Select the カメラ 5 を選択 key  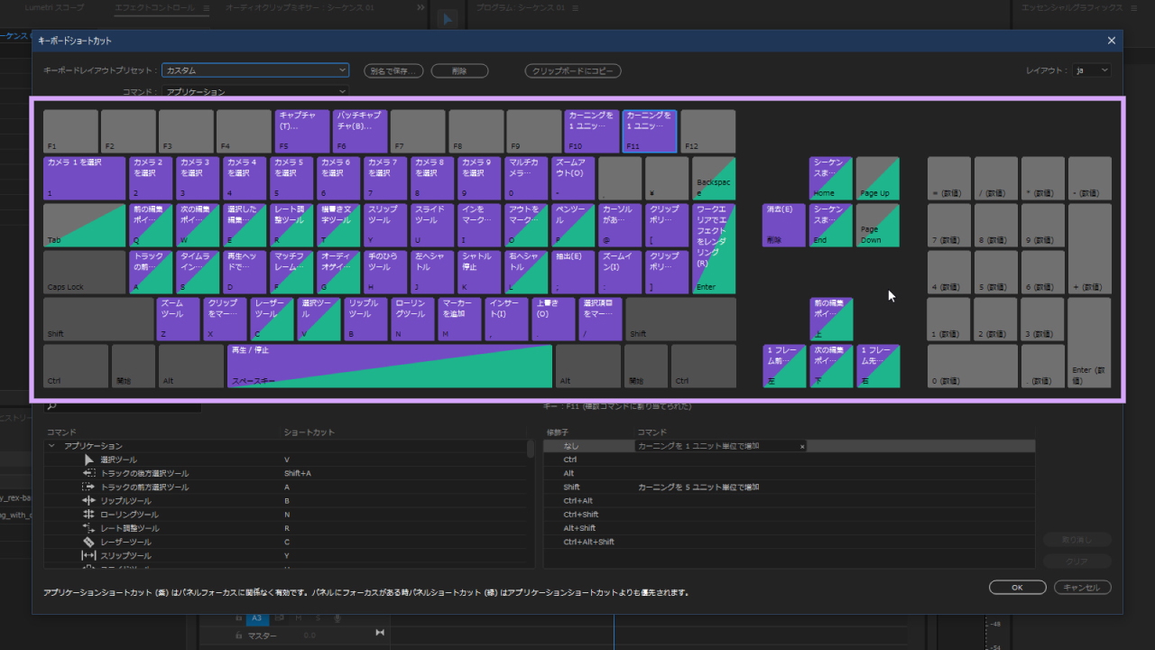coord(291,179)
